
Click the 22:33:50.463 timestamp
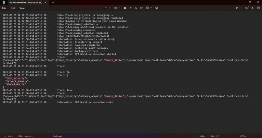(x=26, y=93)
